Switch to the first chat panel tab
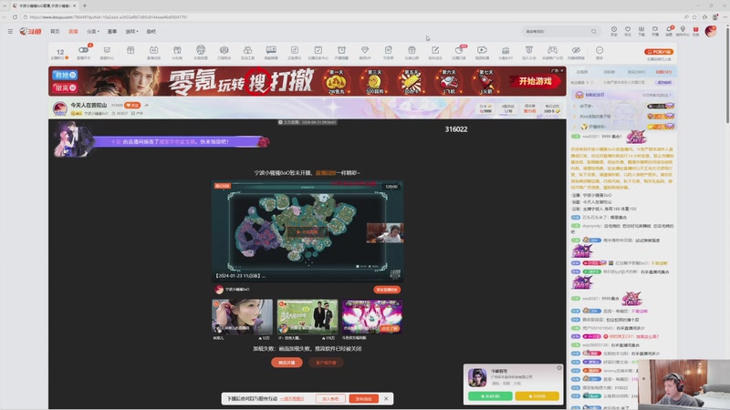The height and width of the screenshot is (410, 730). tap(582, 72)
